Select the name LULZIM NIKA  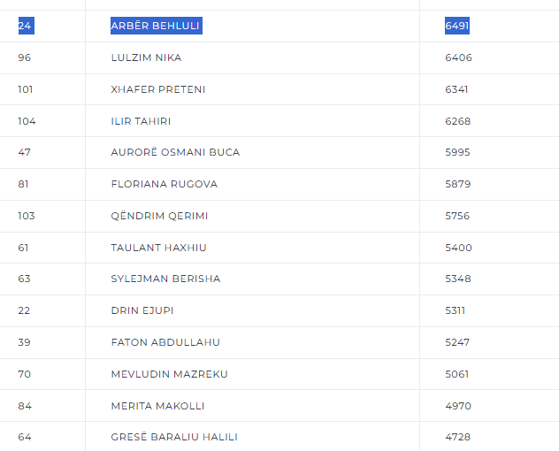pos(146,57)
